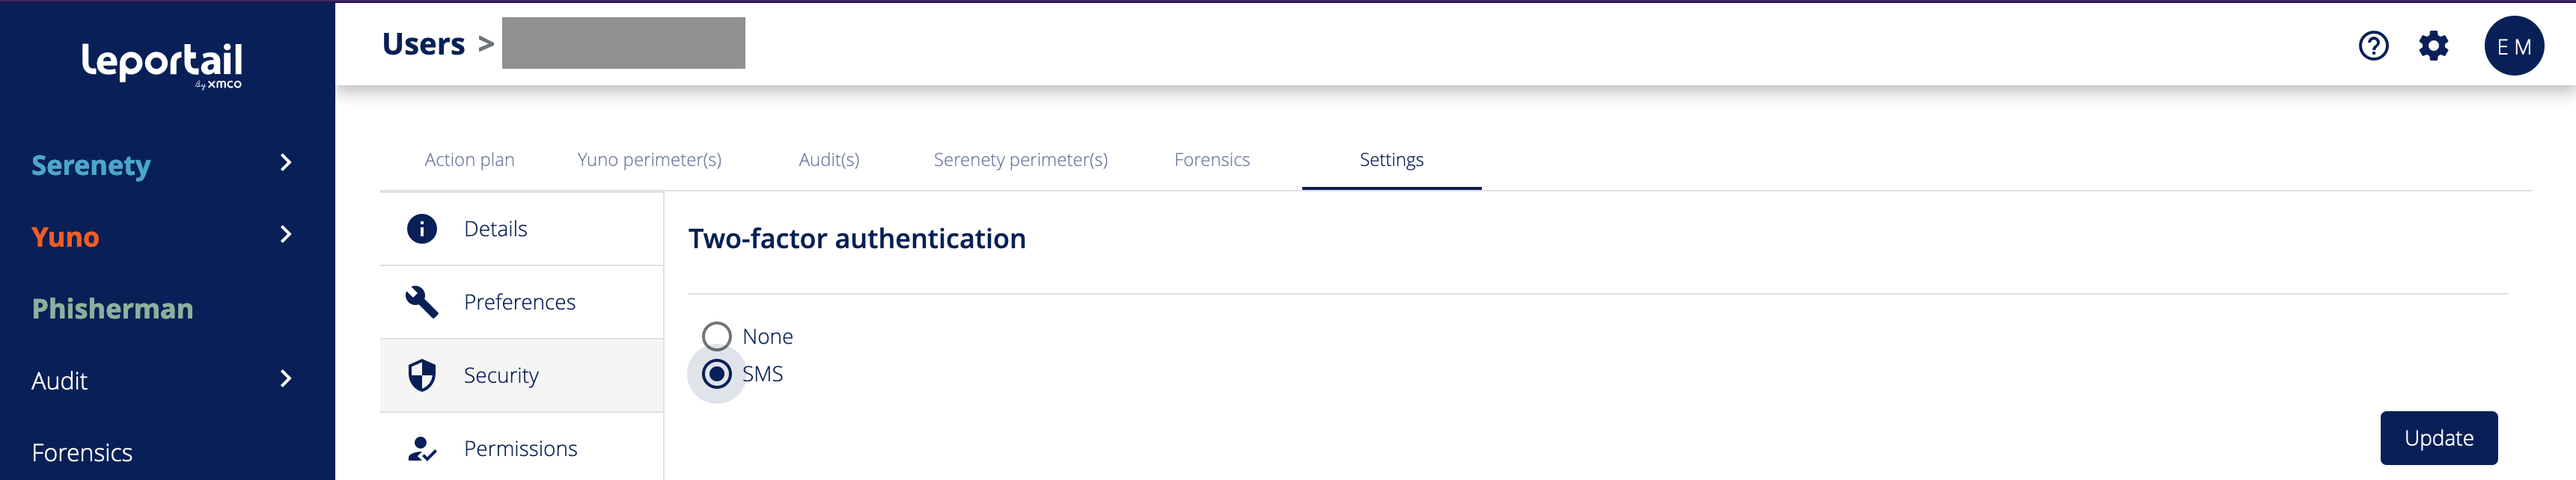This screenshot has width=2576, height=480.
Task: Go to Users breadcrumb link
Action: click(x=423, y=44)
